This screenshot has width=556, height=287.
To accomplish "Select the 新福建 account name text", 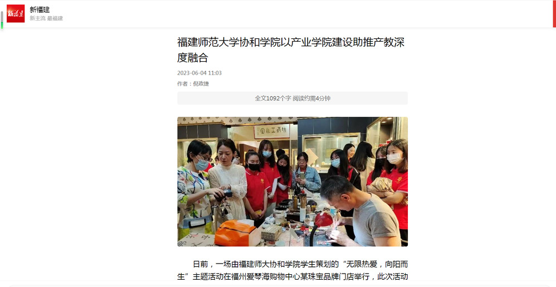I will tap(40, 9).
